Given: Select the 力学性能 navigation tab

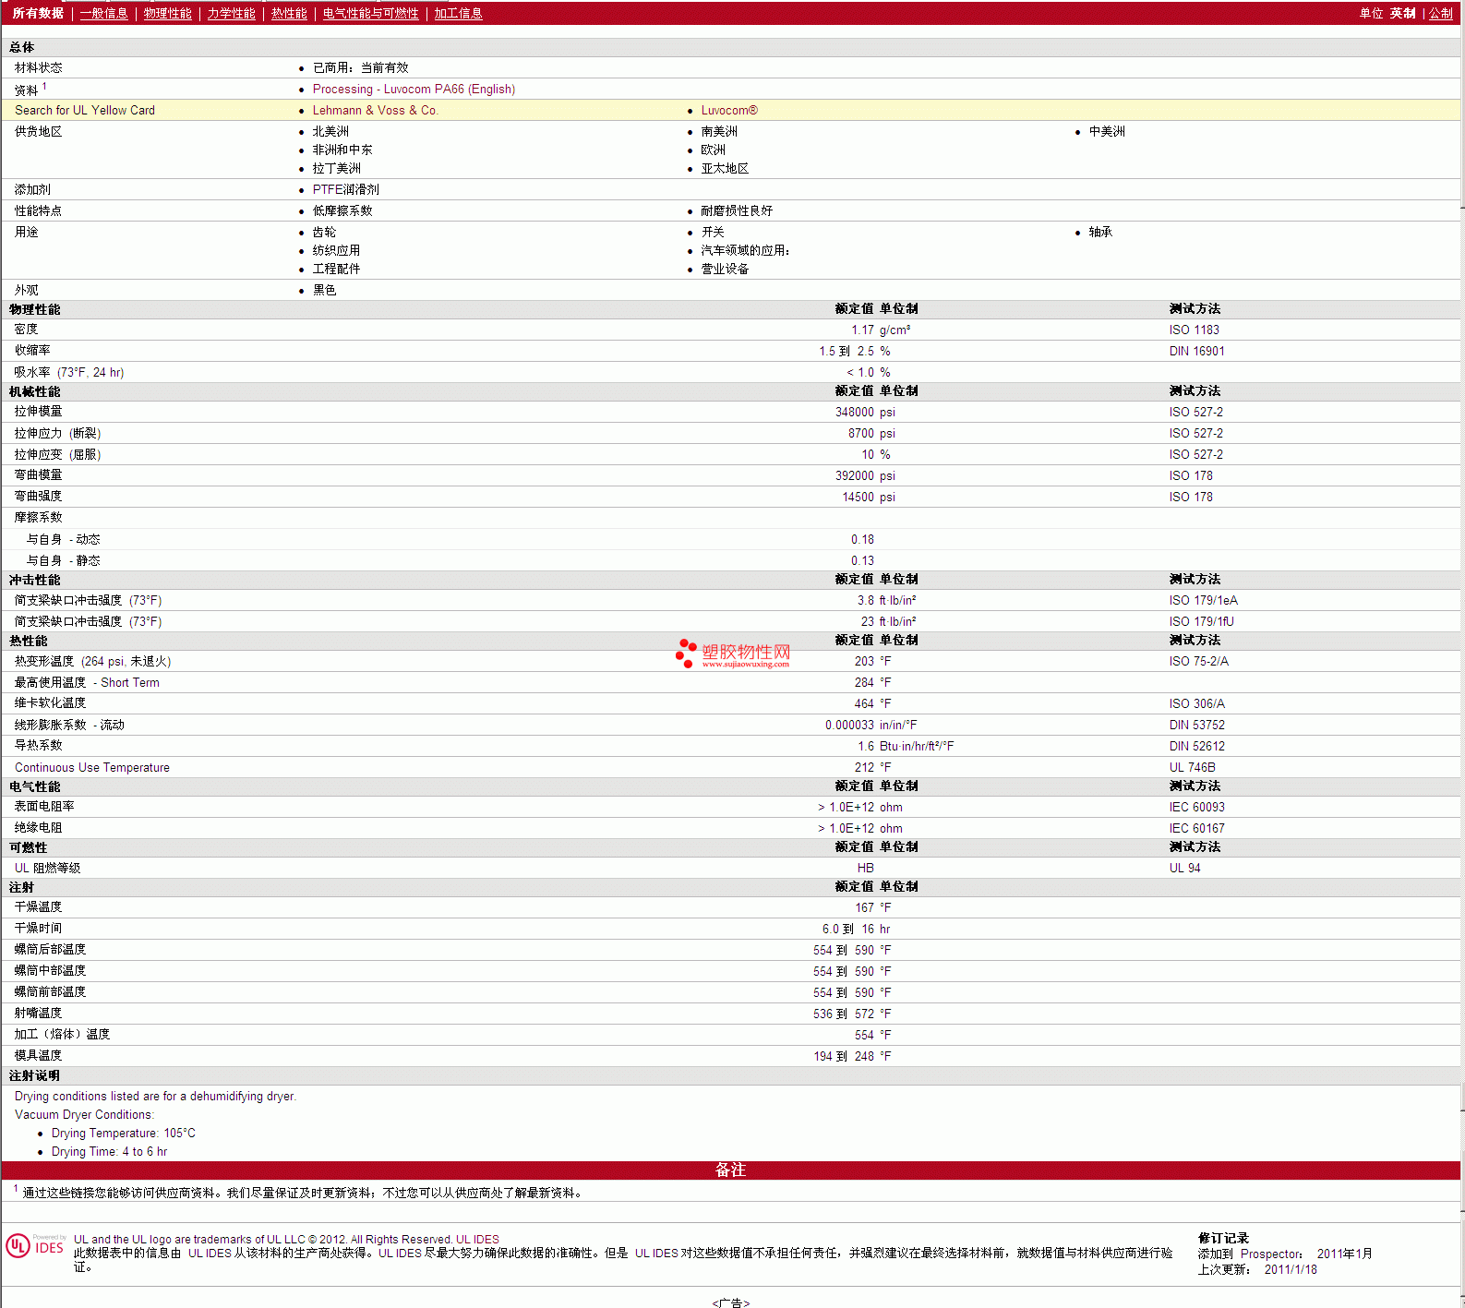Looking at the screenshot, I should pos(231,13).
